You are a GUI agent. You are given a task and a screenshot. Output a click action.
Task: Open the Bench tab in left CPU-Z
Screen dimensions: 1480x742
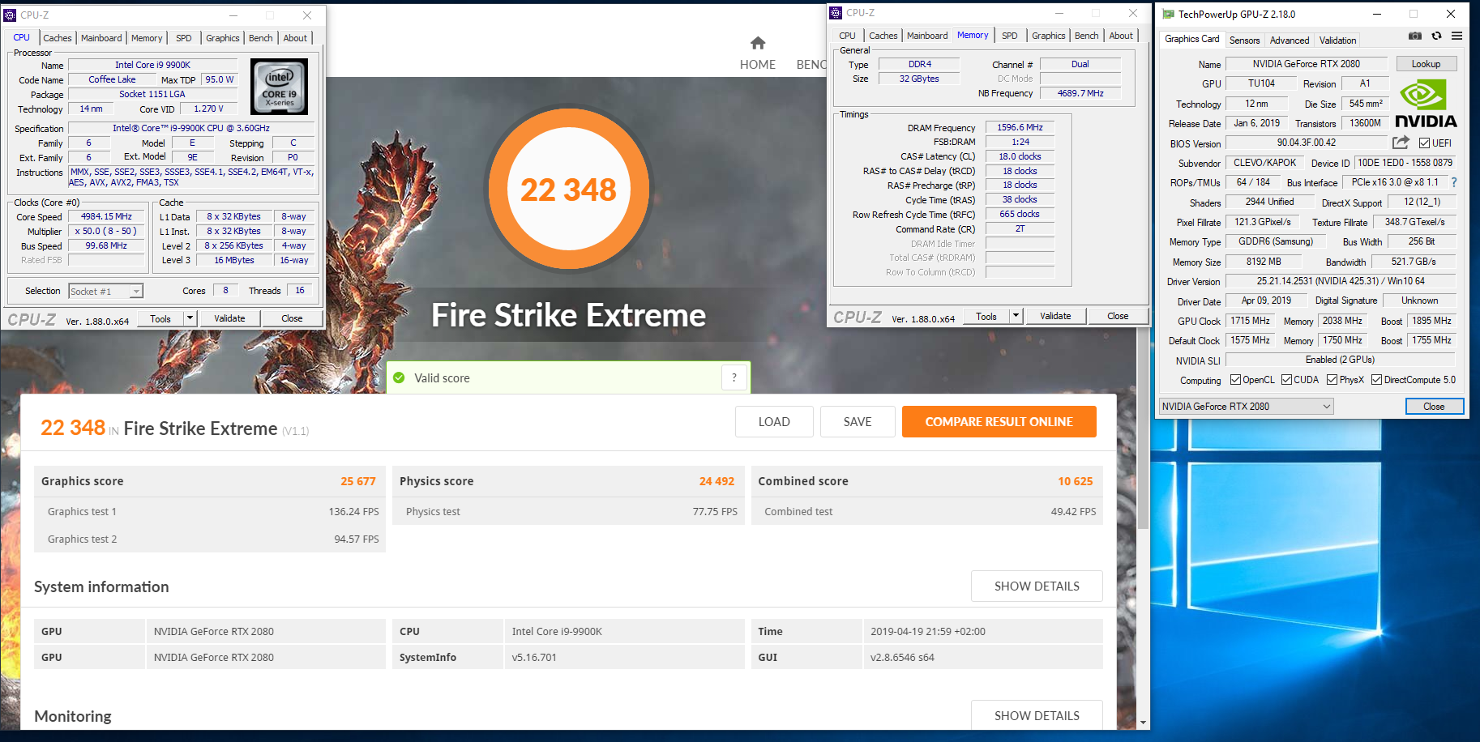(x=261, y=38)
